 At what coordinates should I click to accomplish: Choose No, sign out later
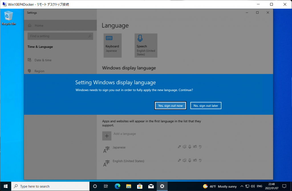pyautogui.click(x=206, y=105)
